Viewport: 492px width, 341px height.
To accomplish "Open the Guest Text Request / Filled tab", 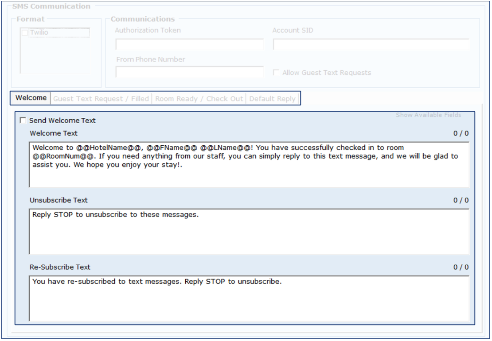I will click(101, 99).
